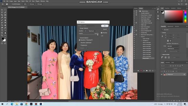Open the Image menu
The image size is (188, 106).
11,1
